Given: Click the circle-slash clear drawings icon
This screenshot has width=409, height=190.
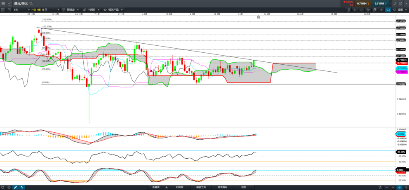Looking at the screenshot, I should (9, 187).
